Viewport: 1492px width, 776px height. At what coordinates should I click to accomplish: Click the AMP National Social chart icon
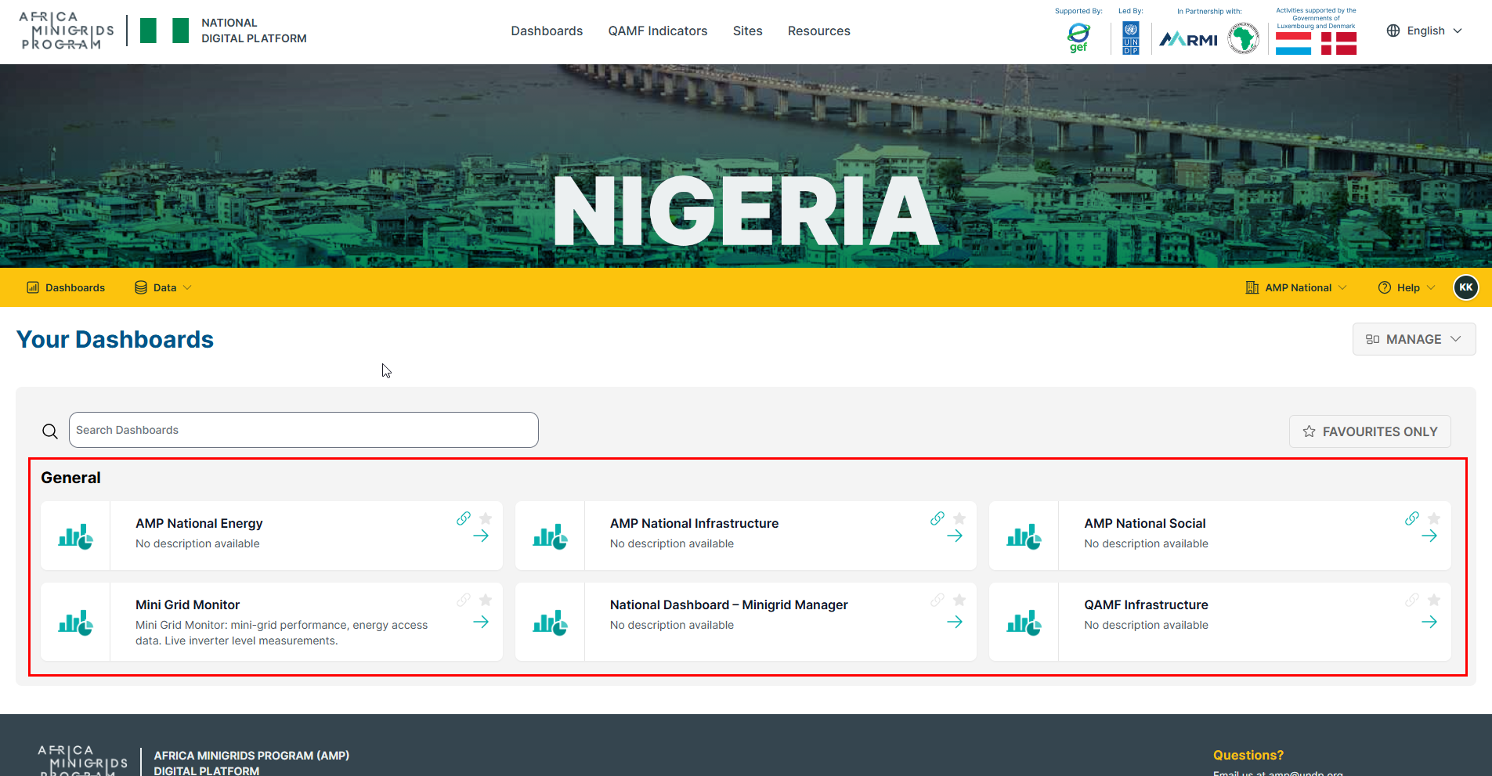click(1024, 536)
